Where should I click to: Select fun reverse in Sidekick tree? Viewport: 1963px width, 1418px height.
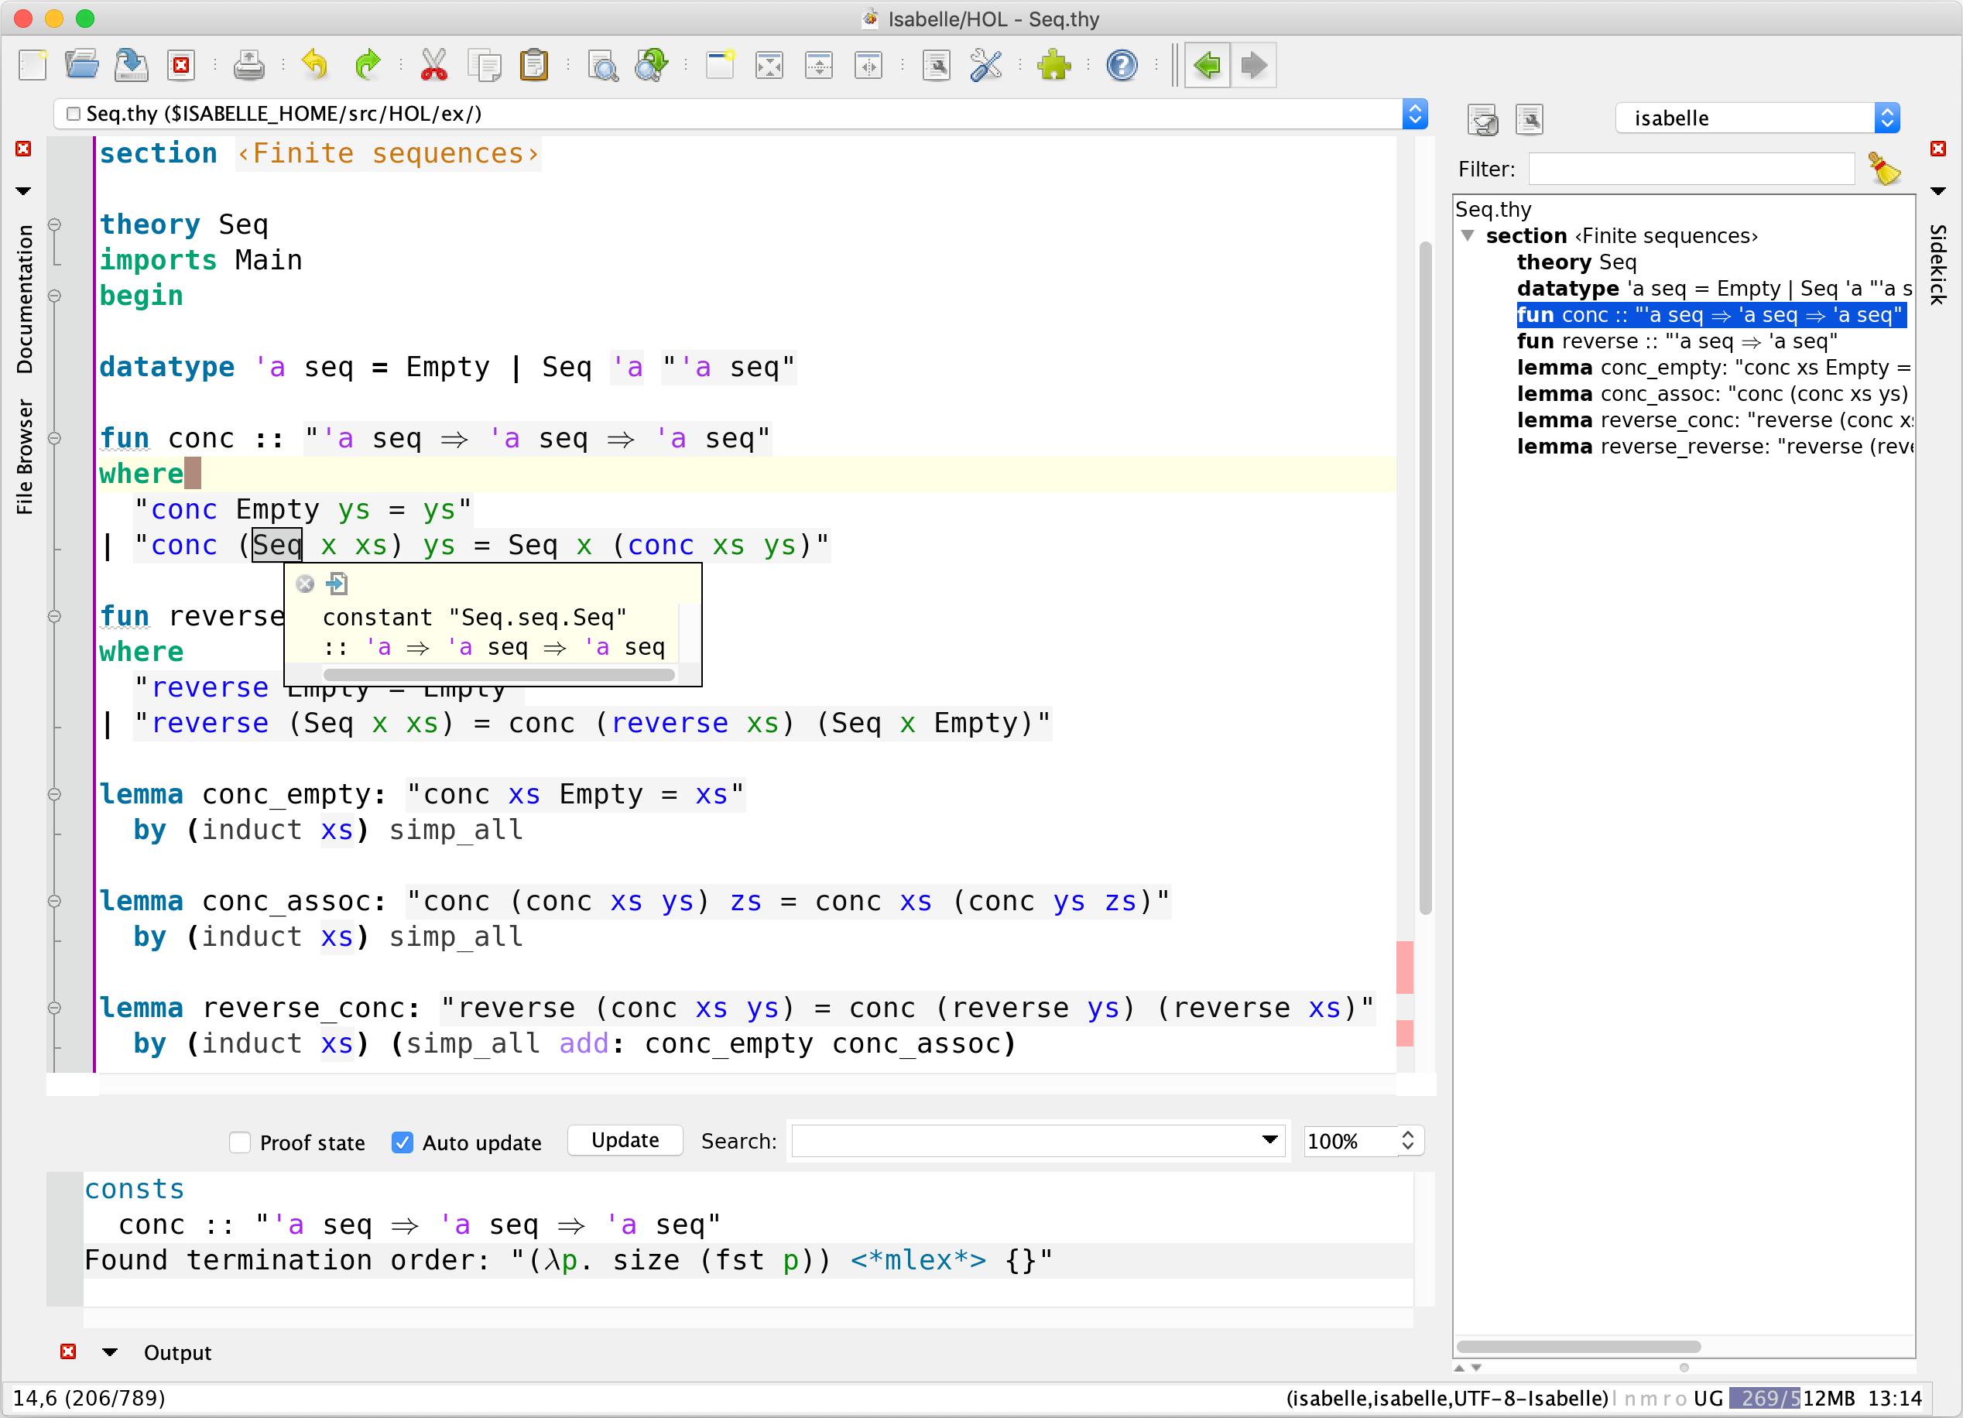(1677, 341)
